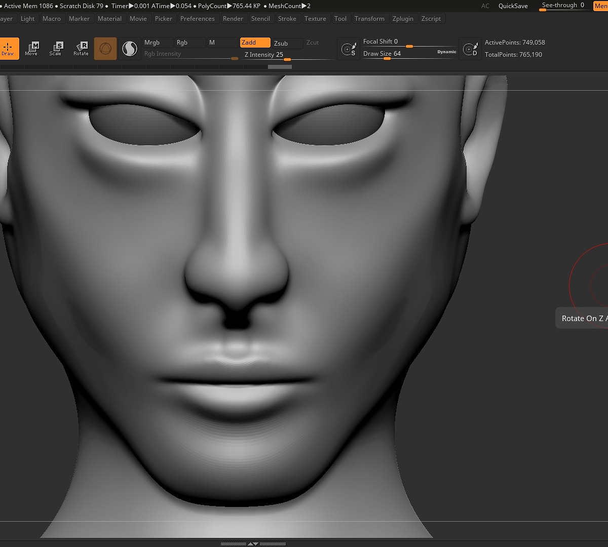Toggle the M material channel
The image size is (608, 547).
[222, 43]
